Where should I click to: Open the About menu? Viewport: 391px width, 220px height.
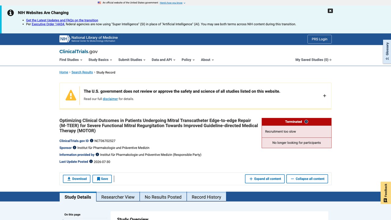click(x=207, y=60)
